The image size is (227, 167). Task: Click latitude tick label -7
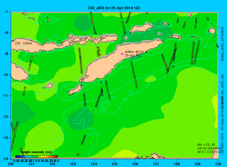[x=6, y=12]
